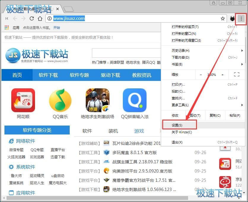Open 战旗主播工具 2.18.09.17 稳定版 link

(x=142, y=162)
